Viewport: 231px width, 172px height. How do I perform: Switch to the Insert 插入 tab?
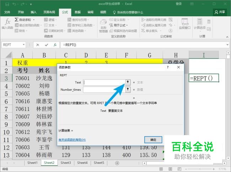(x=33, y=12)
